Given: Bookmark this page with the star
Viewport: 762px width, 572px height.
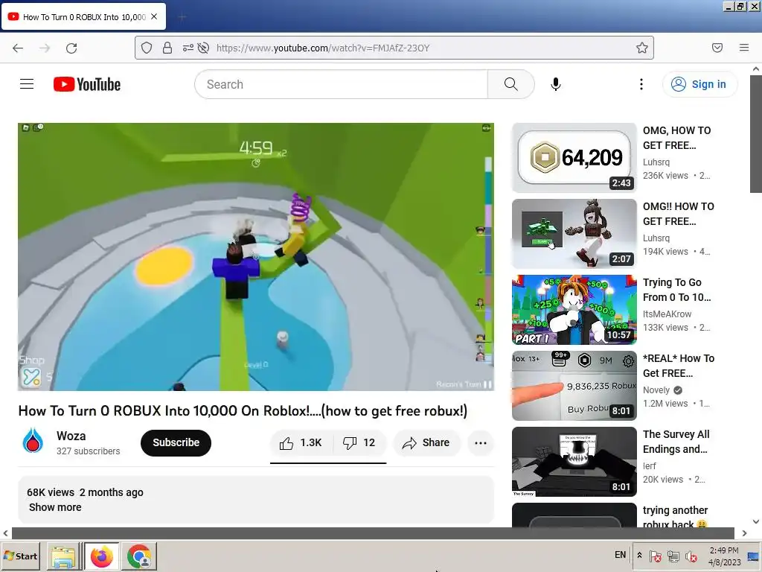Looking at the screenshot, I should 642,48.
